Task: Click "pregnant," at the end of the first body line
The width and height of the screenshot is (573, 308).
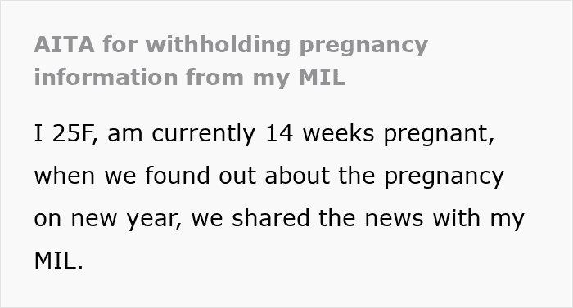Action: click(x=440, y=135)
